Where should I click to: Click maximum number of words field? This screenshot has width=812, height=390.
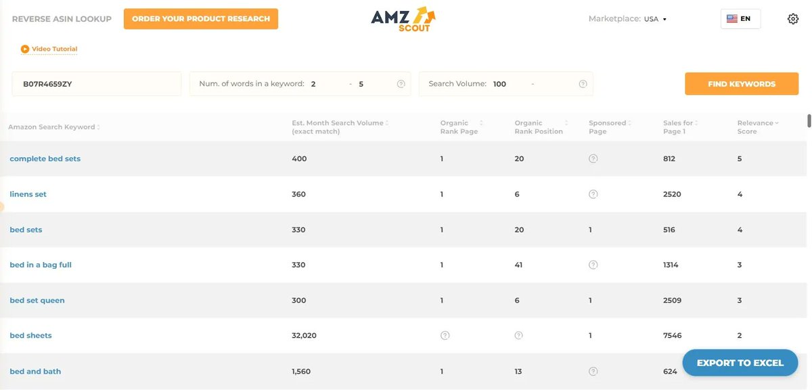[x=374, y=84]
